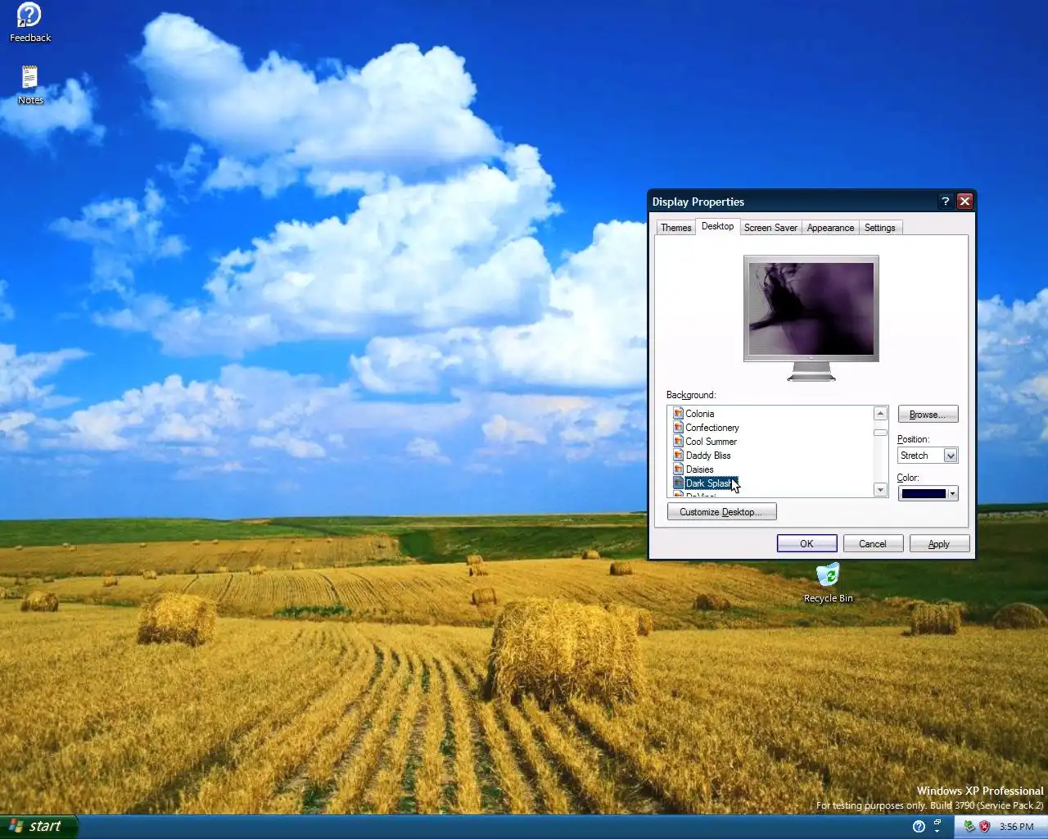Open the taskbar desktop toolbar window icon
The image size is (1048, 839).
click(938, 823)
